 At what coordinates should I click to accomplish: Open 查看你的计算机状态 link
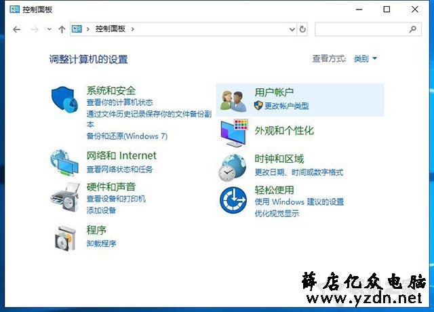tap(119, 102)
